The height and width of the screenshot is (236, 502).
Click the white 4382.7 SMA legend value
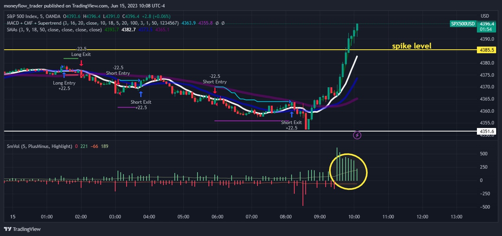(x=129, y=30)
